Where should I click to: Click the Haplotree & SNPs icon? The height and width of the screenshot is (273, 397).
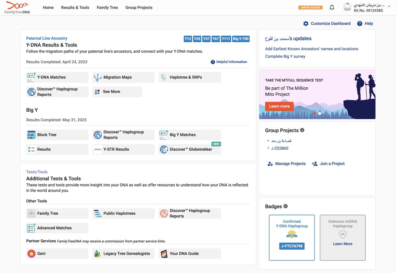point(164,77)
